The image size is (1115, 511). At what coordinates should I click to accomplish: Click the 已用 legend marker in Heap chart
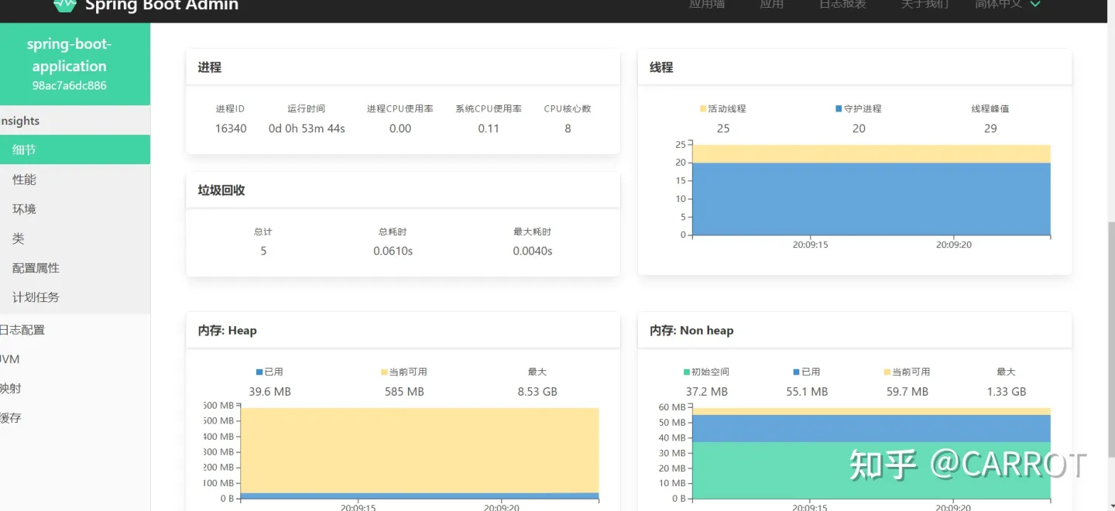click(x=259, y=372)
